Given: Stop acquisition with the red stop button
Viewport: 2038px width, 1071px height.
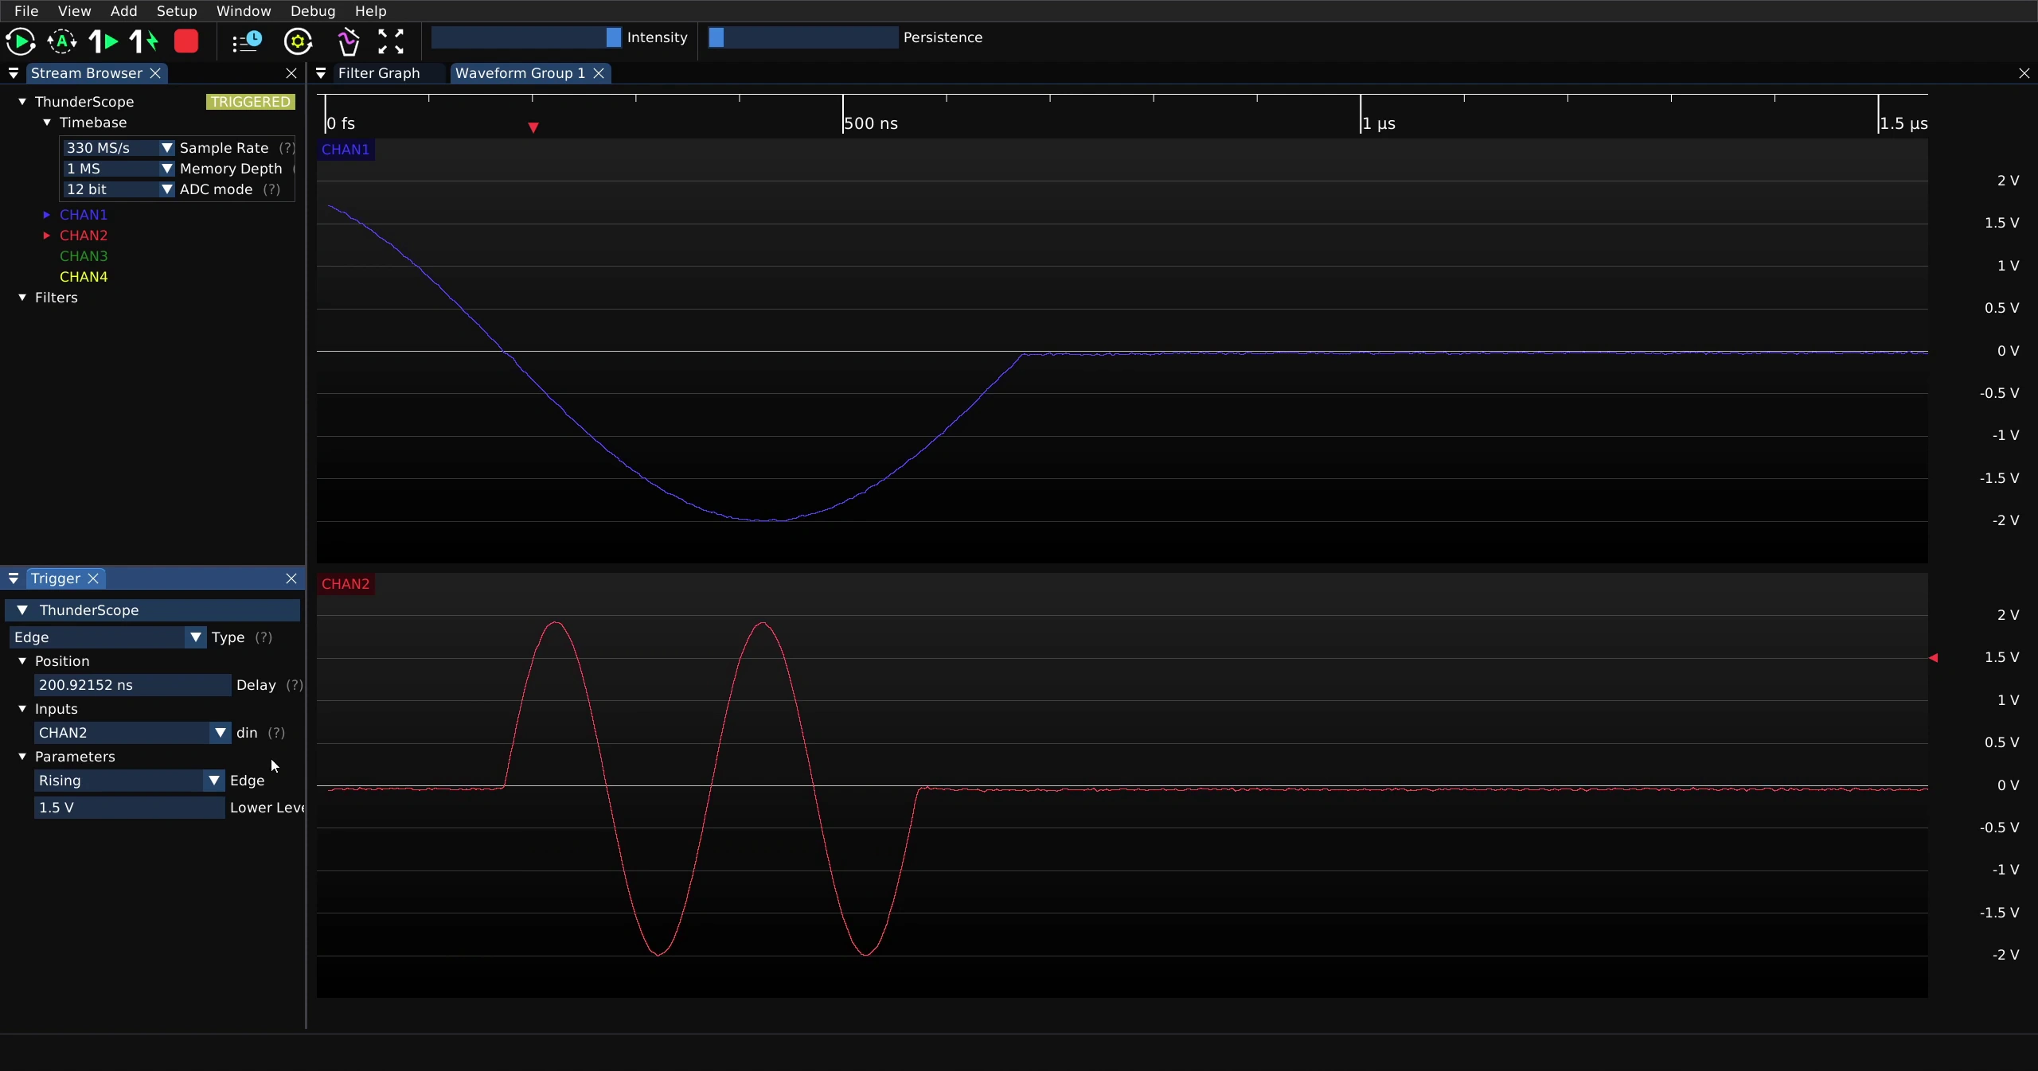Looking at the screenshot, I should click(x=186, y=41).
